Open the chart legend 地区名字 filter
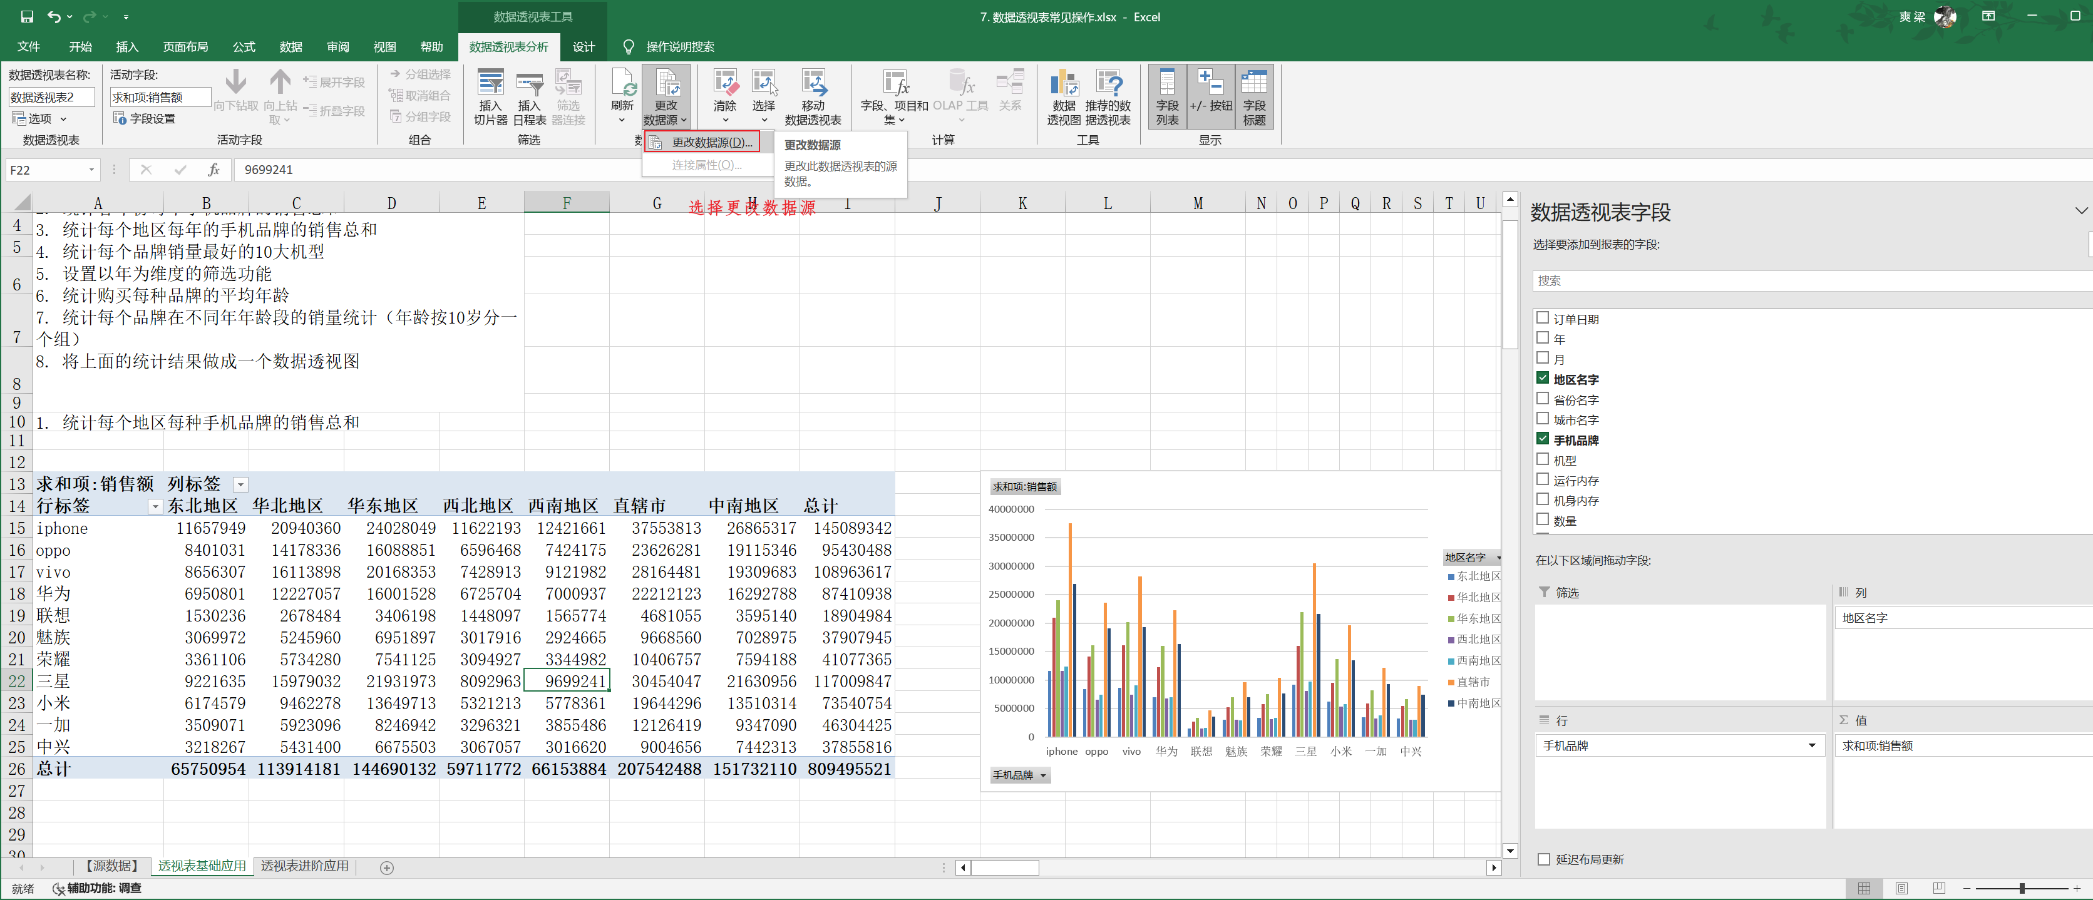 (1471, 557)
